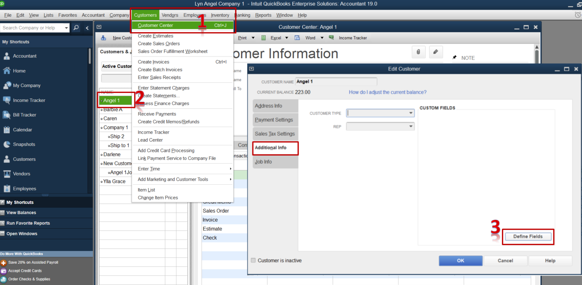Open the Snapshots sidebar icon

point(7,144)
